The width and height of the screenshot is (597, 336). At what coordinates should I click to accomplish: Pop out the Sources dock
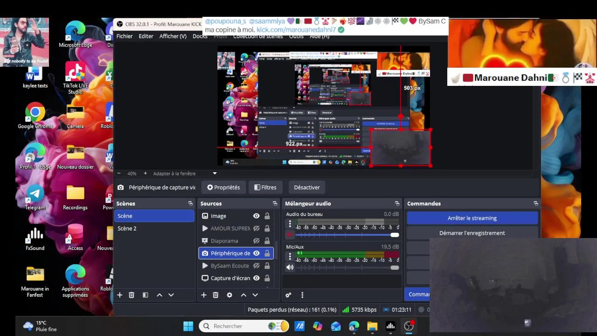pos(275,203)
